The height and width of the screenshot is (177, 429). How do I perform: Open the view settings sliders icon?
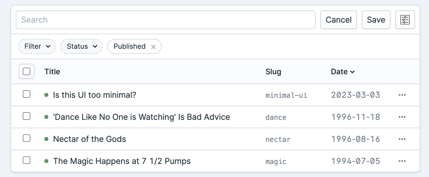pos(405,20)
